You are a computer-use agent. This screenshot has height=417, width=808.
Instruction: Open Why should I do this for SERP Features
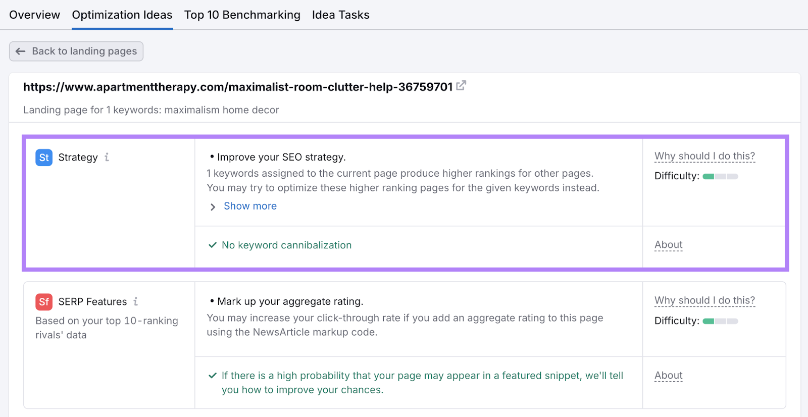(x=704, y=300)
